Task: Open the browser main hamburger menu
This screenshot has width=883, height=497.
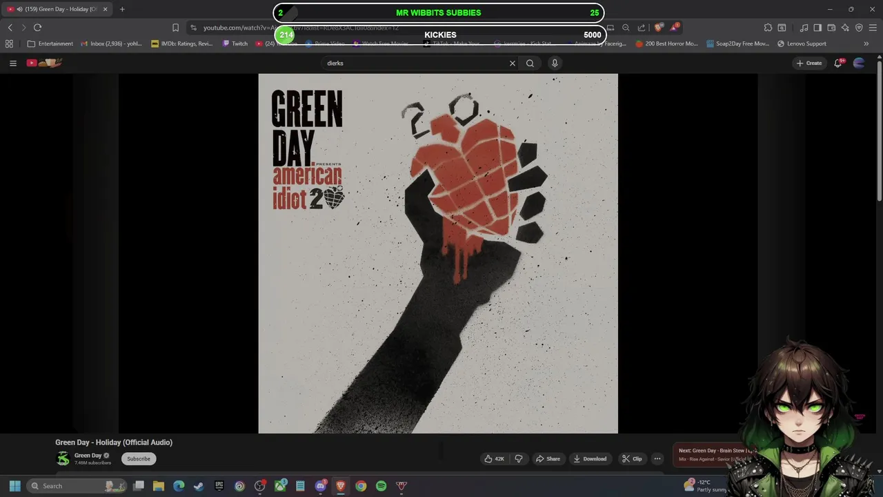Action: pyautogui.click(x=873, y=28)
